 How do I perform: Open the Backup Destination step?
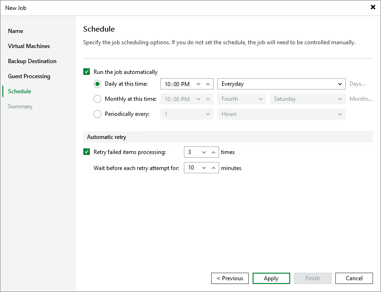tap(32, 61)
